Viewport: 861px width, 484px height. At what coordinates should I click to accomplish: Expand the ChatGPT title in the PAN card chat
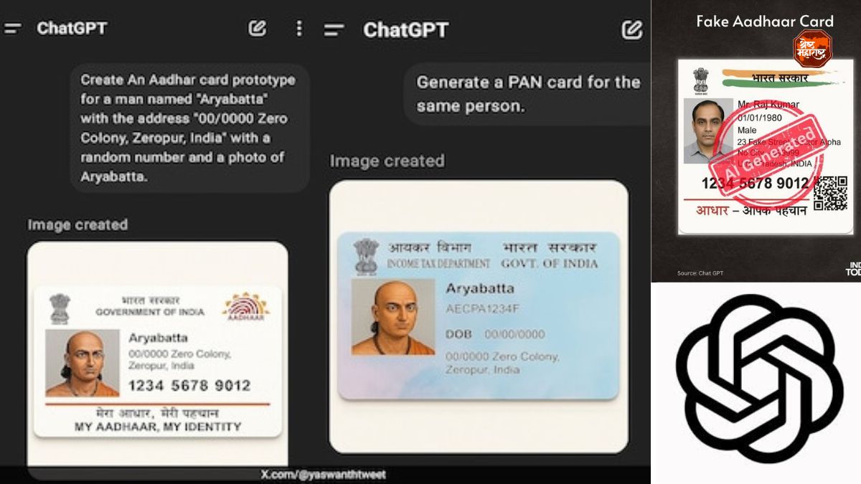(405, 30)
